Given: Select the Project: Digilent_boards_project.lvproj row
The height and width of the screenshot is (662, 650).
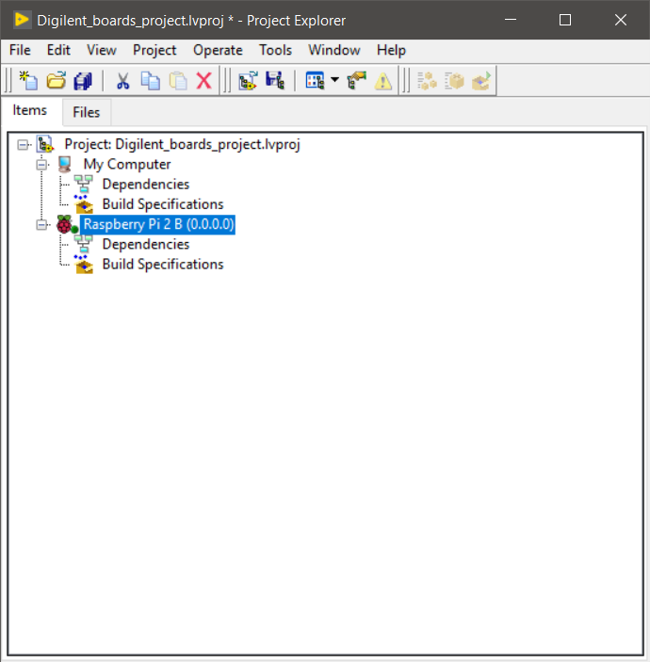Looking at the screenshot, I should click(x=182, y=144).
